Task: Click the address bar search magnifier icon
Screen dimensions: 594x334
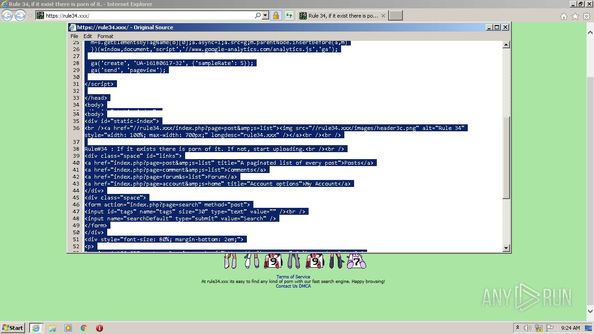Action: pyautogui.click(x=258, y=15)
